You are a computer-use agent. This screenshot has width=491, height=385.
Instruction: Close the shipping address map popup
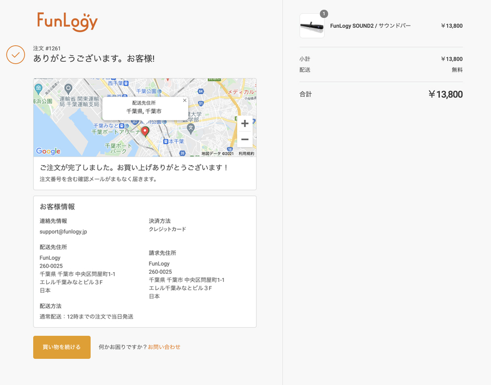click(x=184, y=100)
